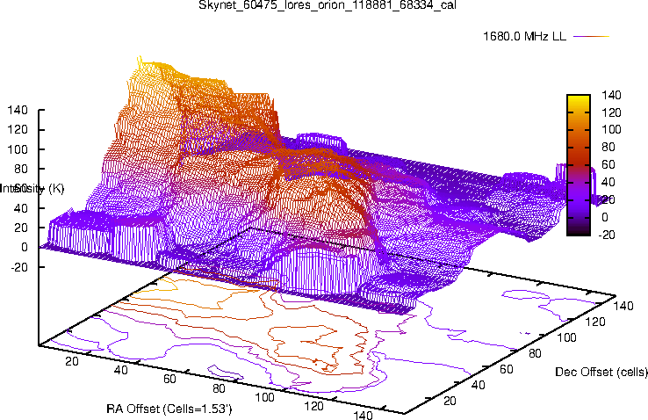Click tick 0 on the Intensity axis
Screen dimensions: 648x420
coord(25,247)
